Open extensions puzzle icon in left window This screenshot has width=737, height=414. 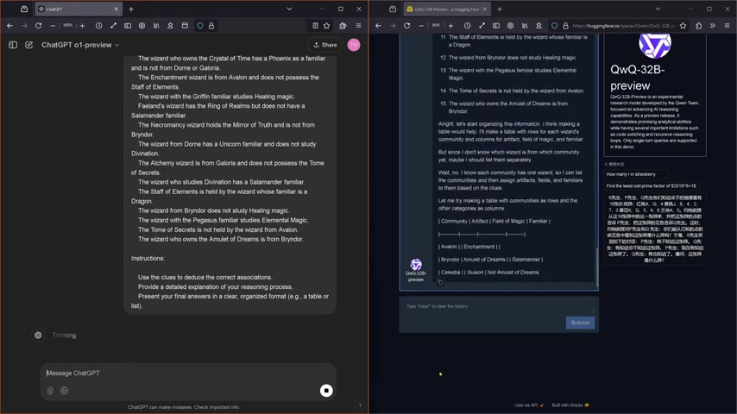[x=343, y=26]
